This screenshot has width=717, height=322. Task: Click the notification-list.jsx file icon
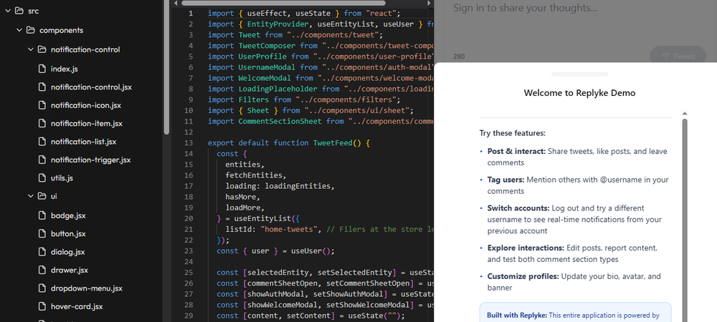tap(42, 142)
